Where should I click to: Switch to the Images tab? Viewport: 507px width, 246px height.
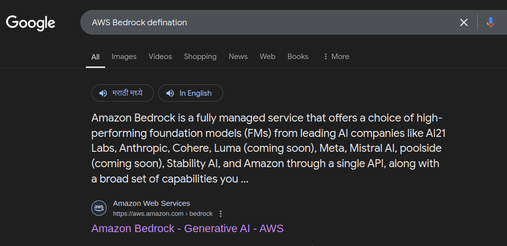(x=124, y=57)
